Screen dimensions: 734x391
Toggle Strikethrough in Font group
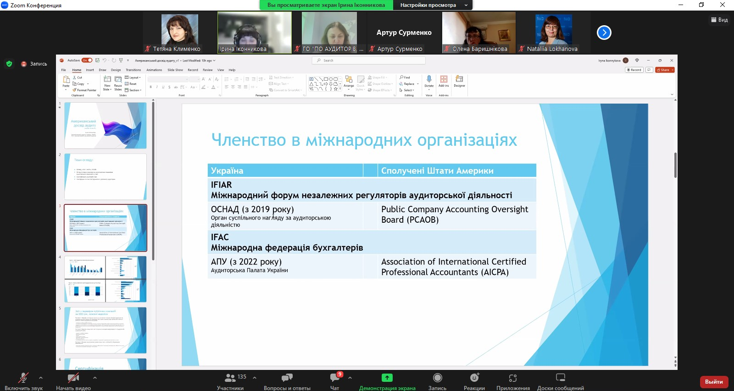[x=176, y=87]
